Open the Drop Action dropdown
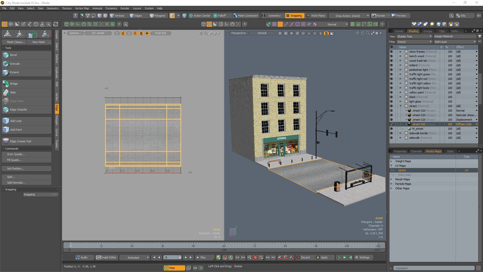Viewport: 483px width, 272px height. point(349,16)
